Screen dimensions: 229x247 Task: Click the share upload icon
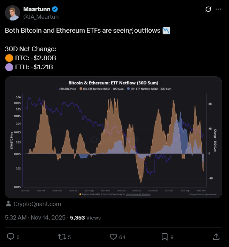(x=216, y=237)
